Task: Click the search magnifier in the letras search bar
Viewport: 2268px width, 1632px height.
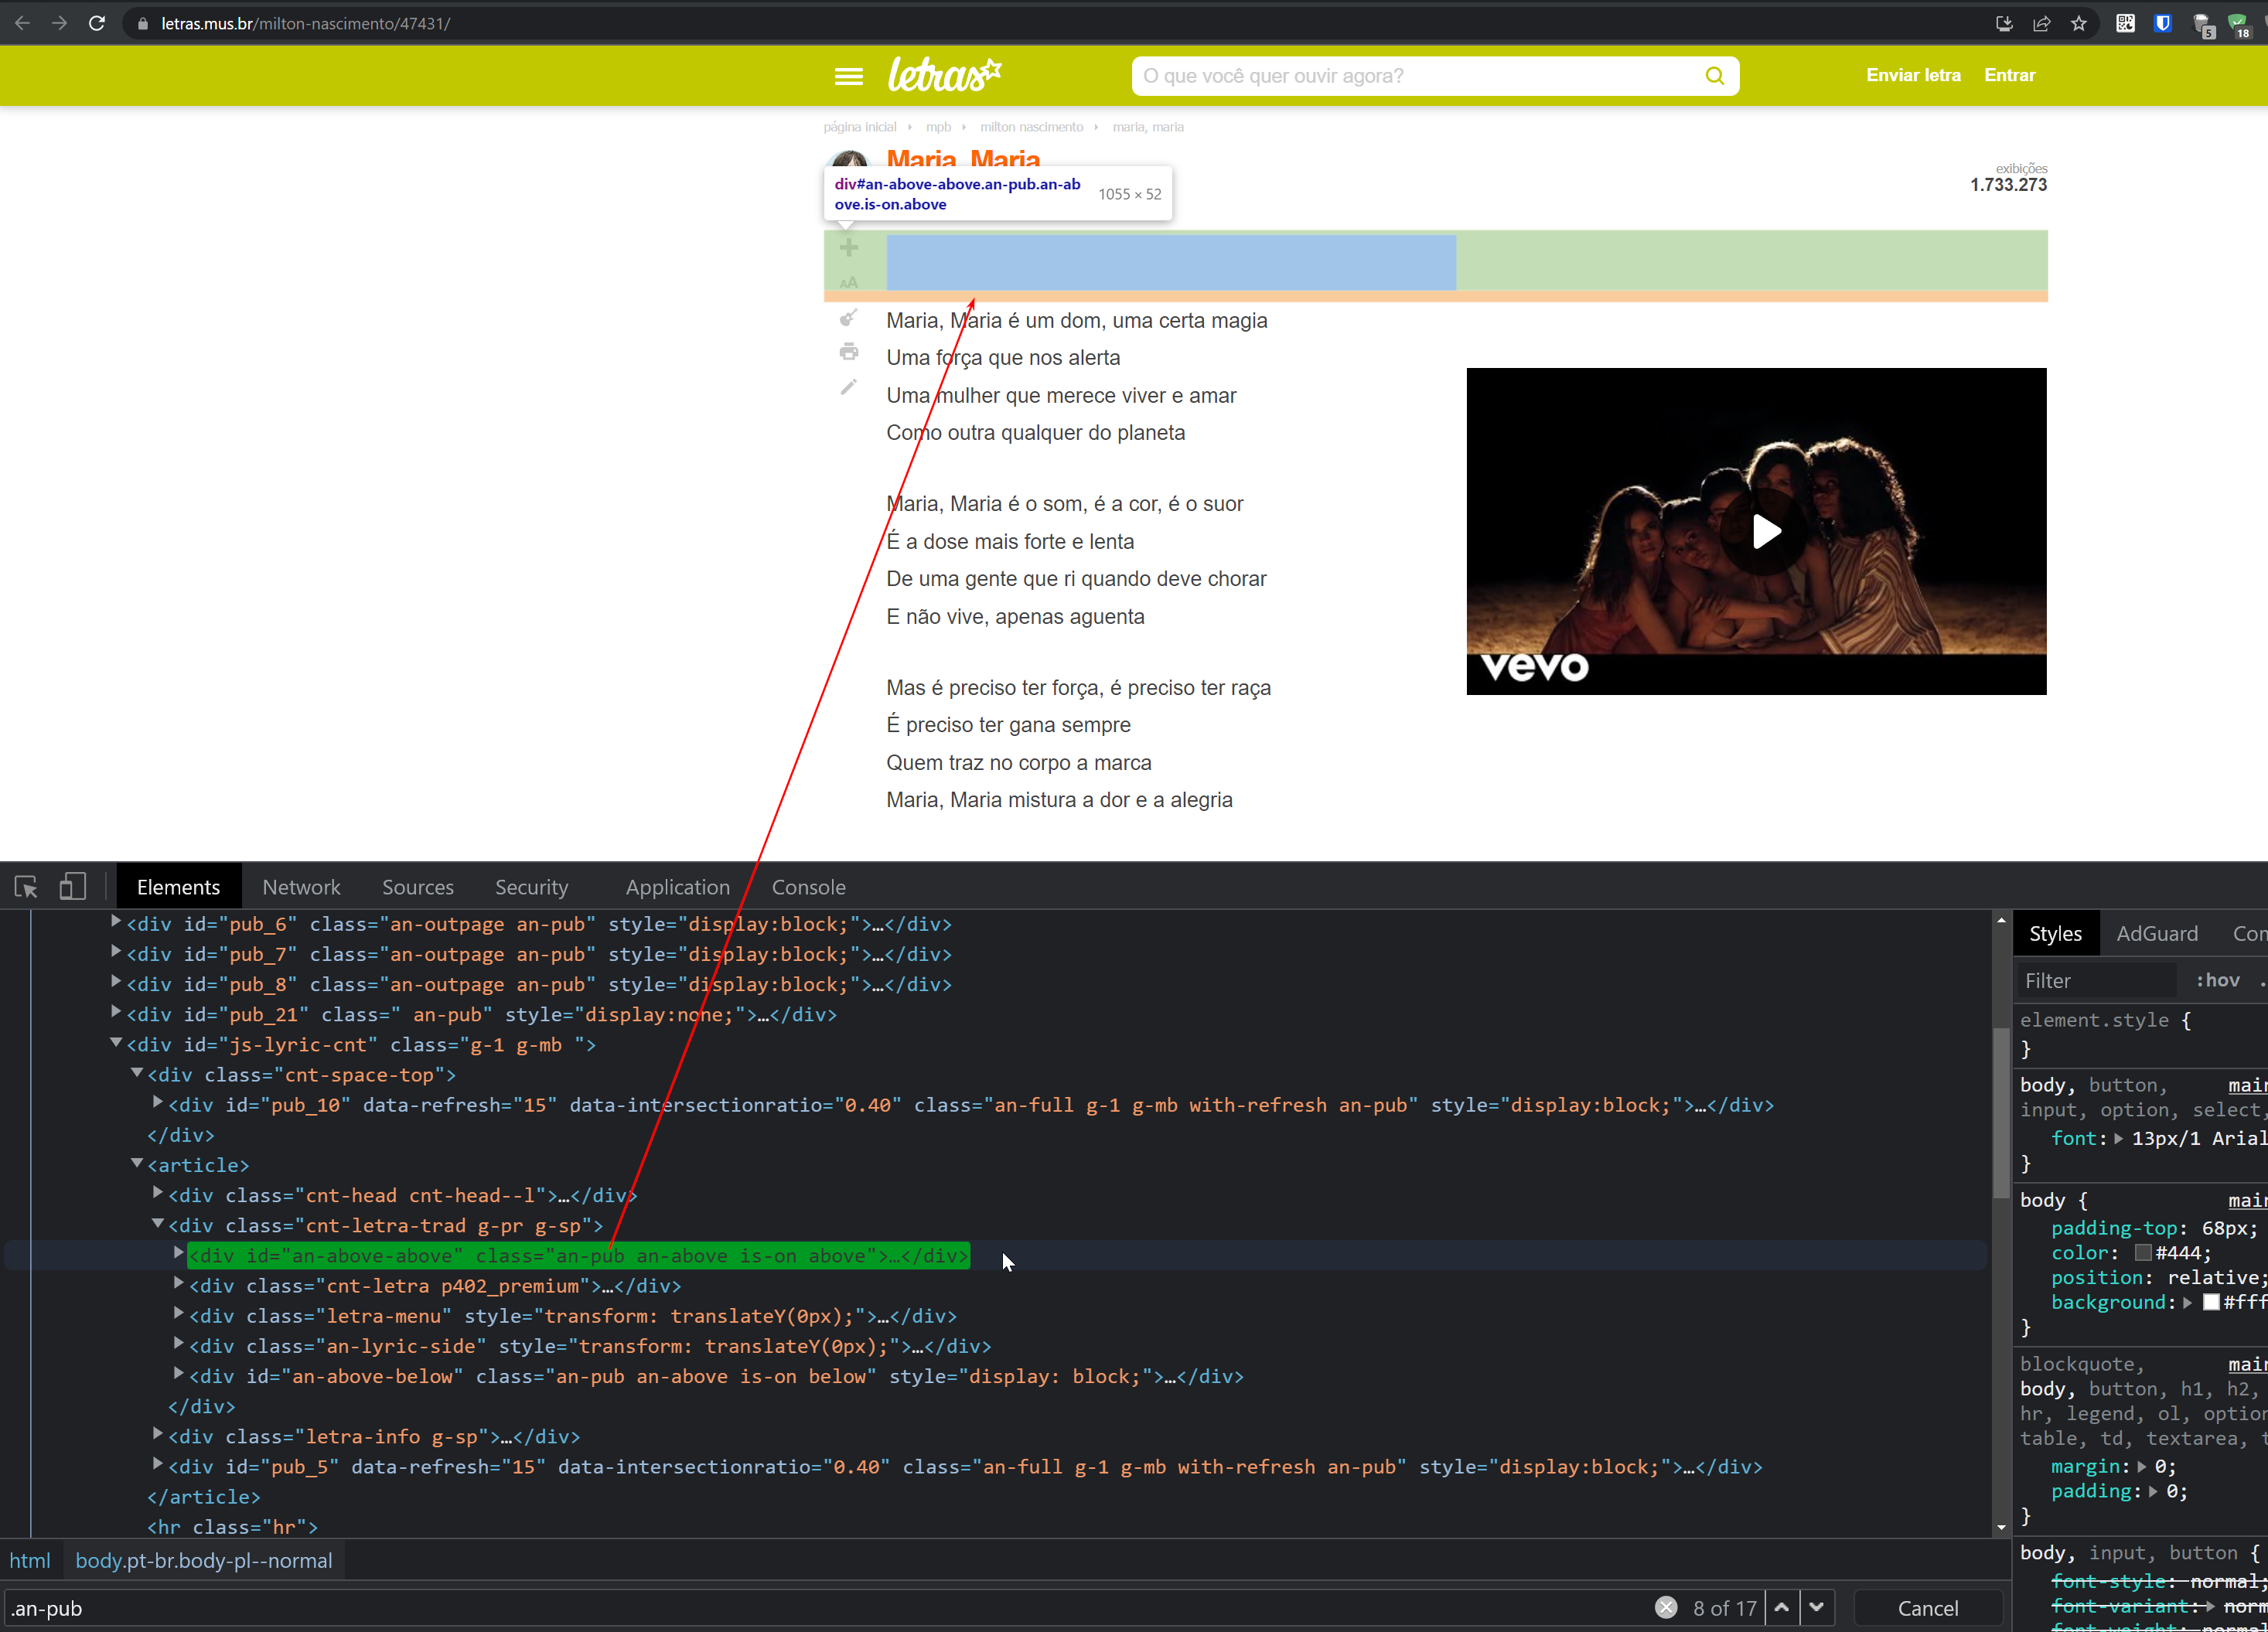Action: (1715, 75)
